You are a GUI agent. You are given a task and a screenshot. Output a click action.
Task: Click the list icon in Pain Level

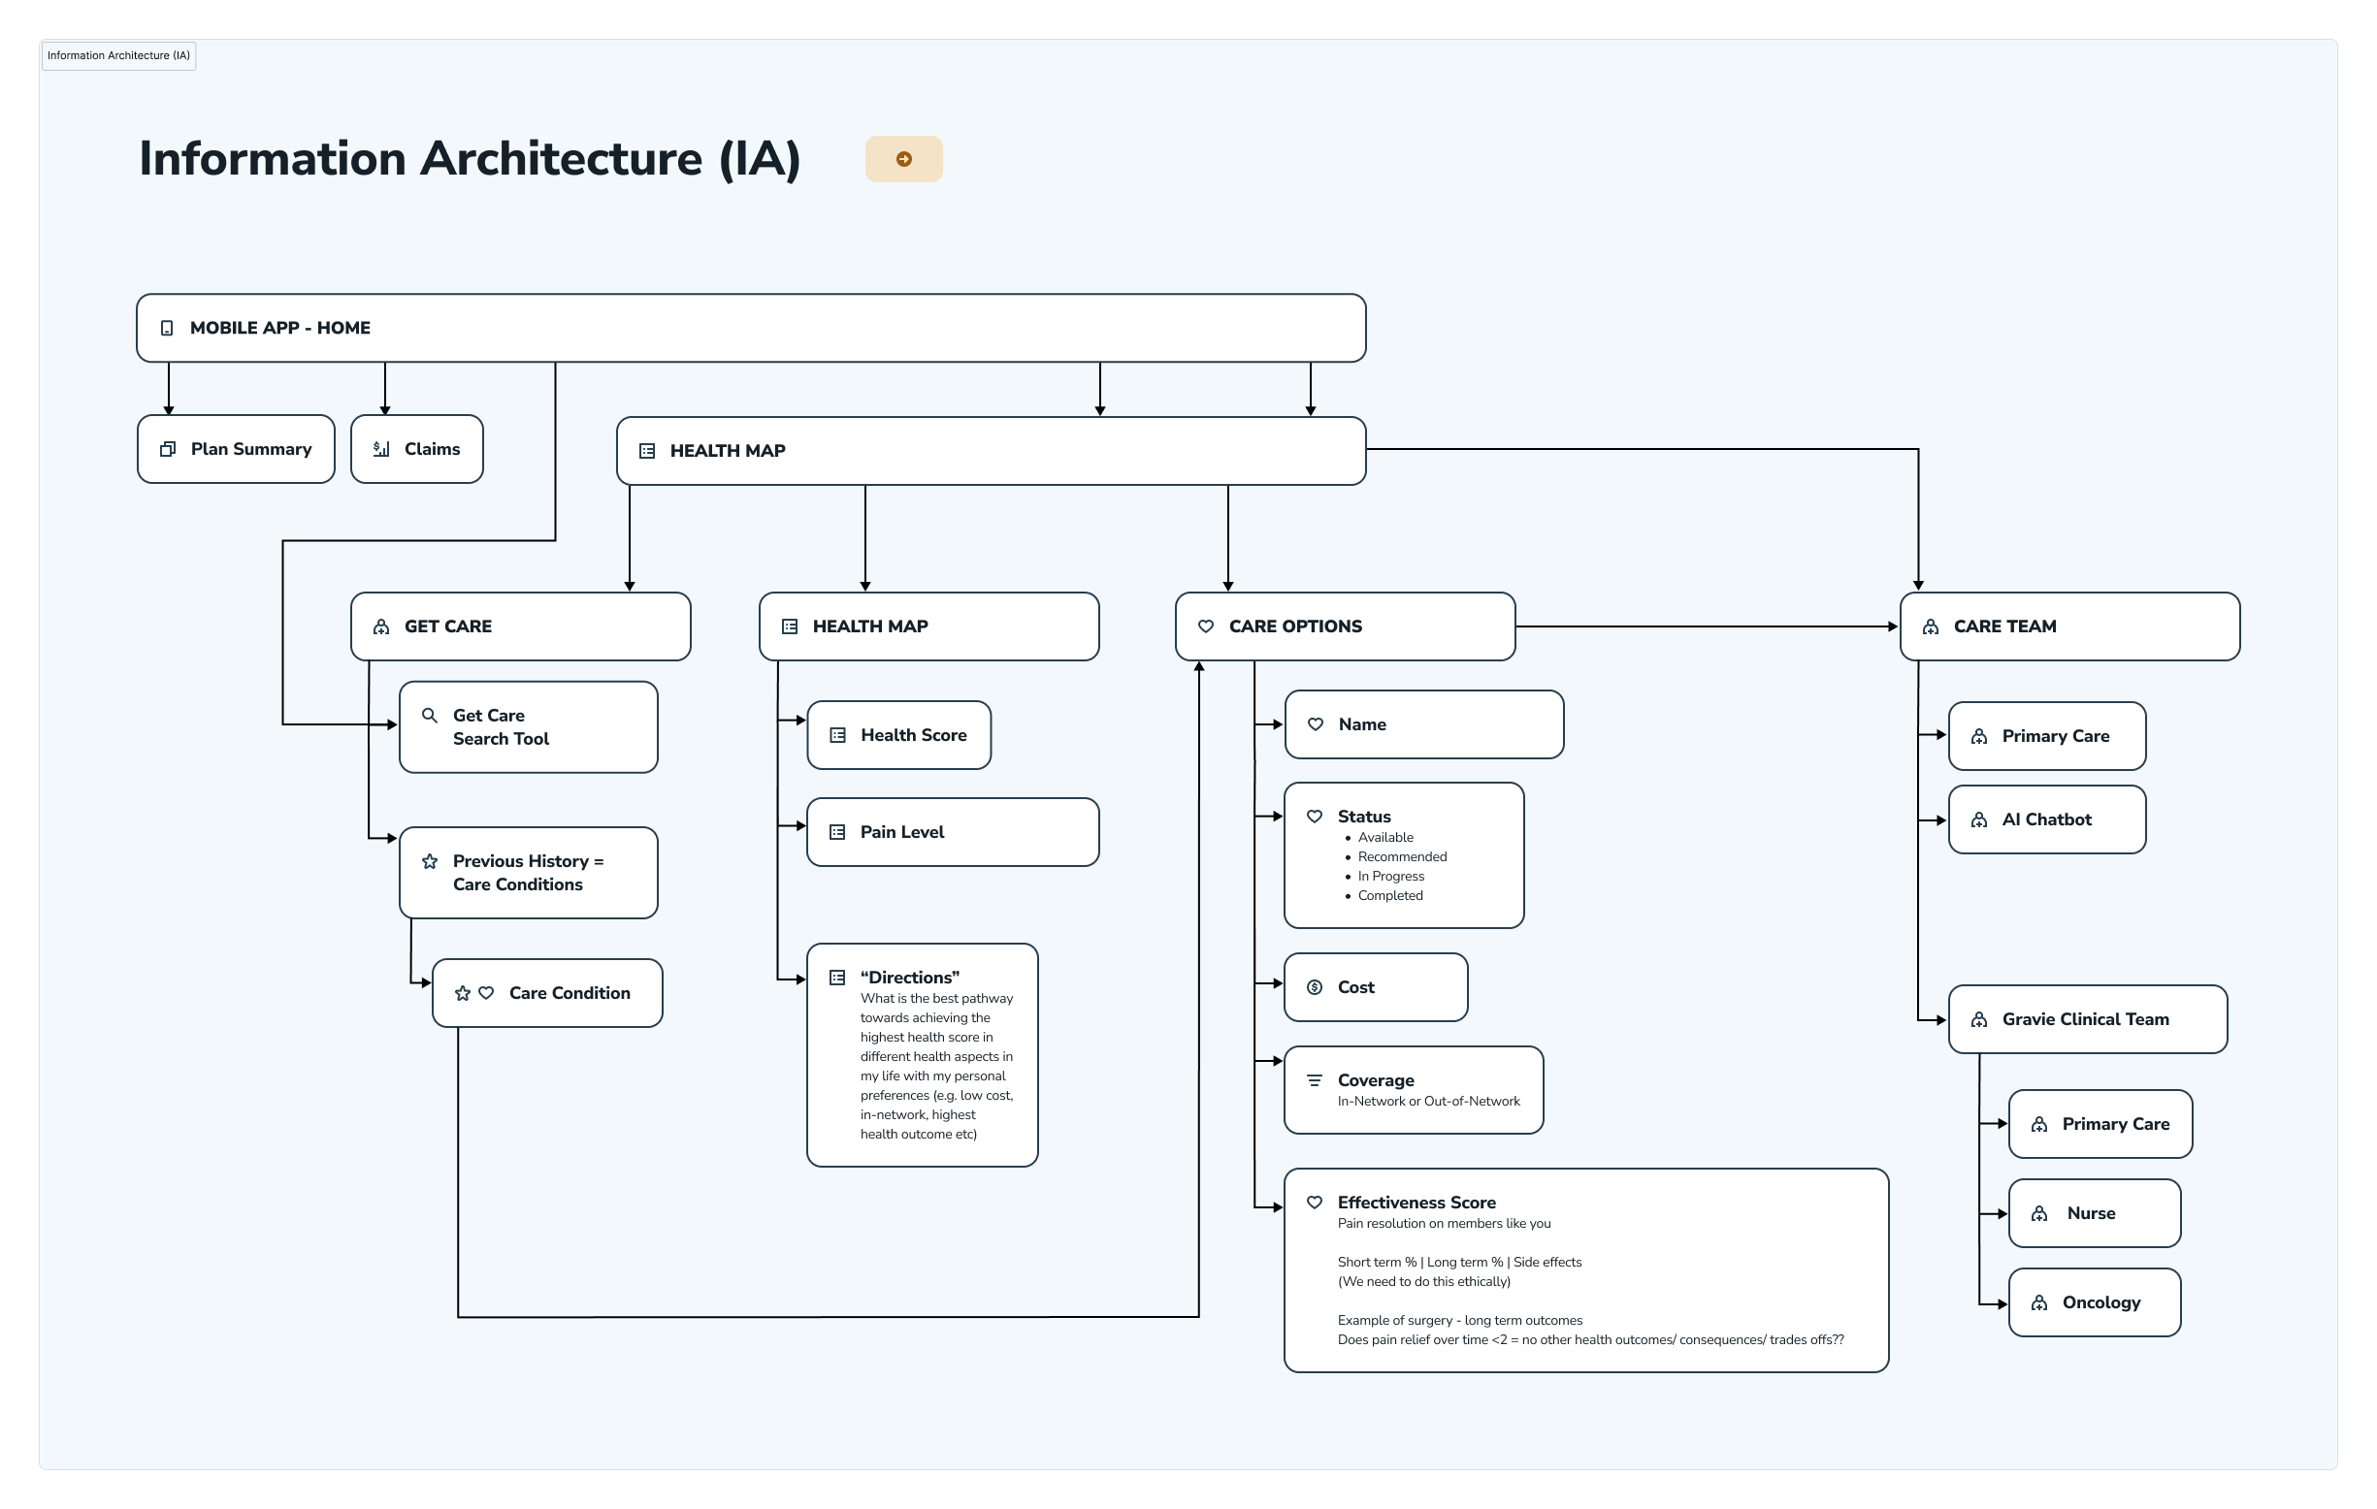coord(837,832)
